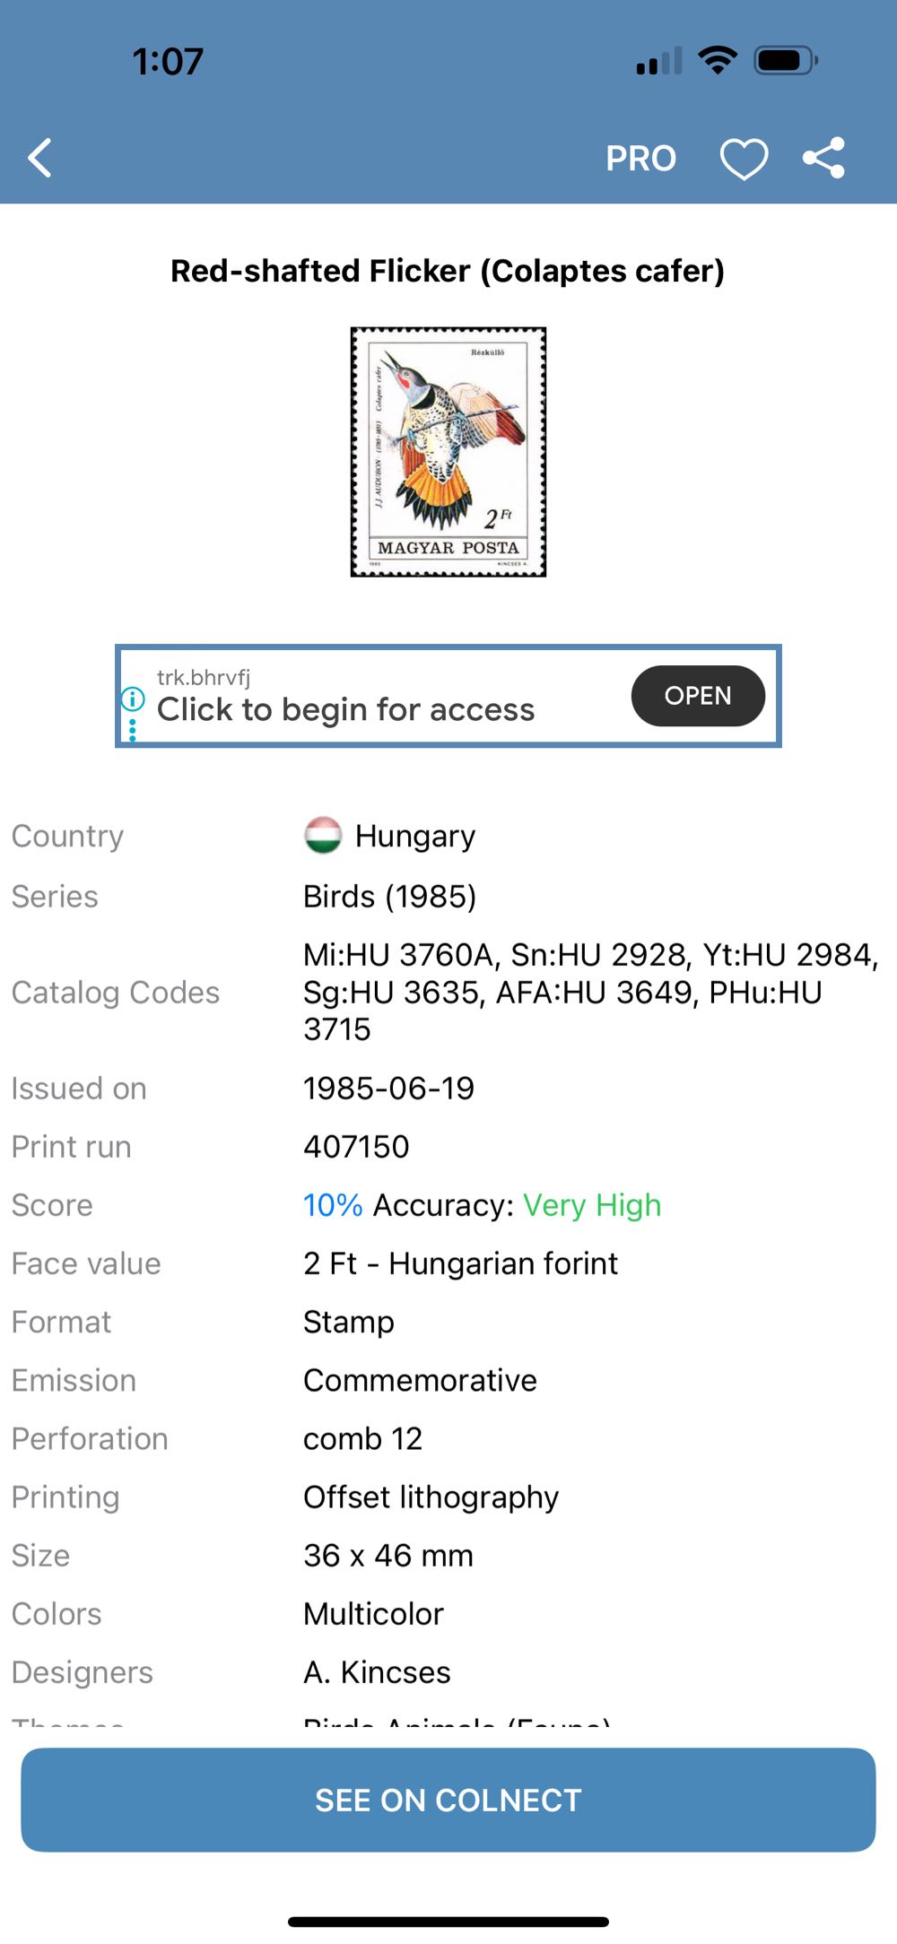897x1944 pixels.
Task: Tap the Hungary country name
Action: point(415,836)
